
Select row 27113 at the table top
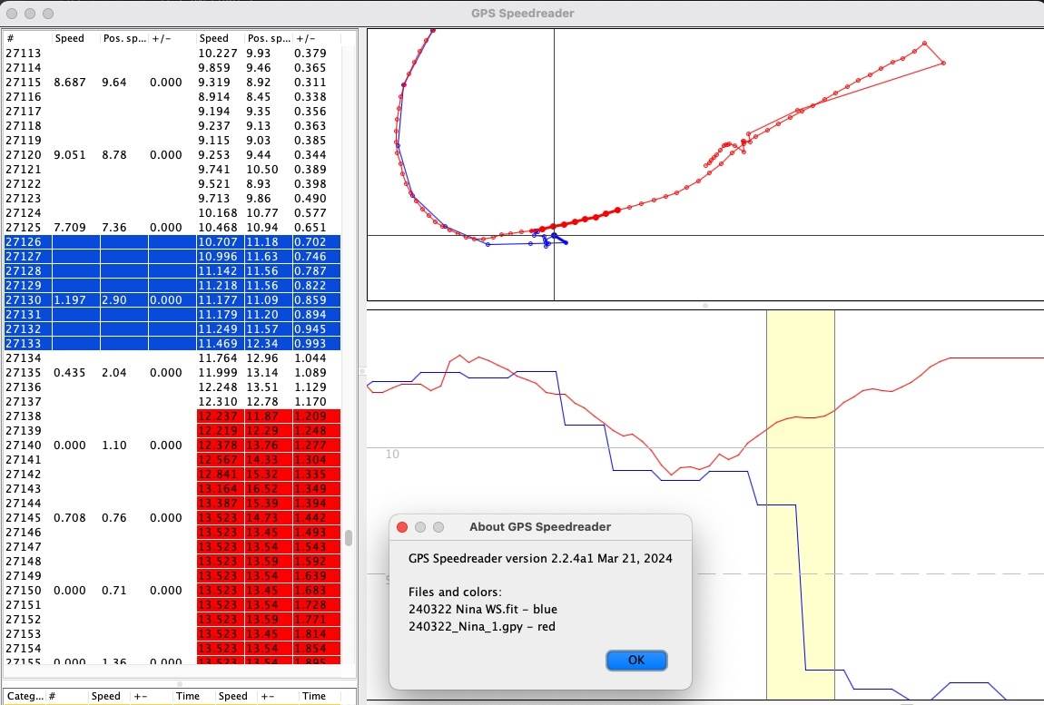27,54
